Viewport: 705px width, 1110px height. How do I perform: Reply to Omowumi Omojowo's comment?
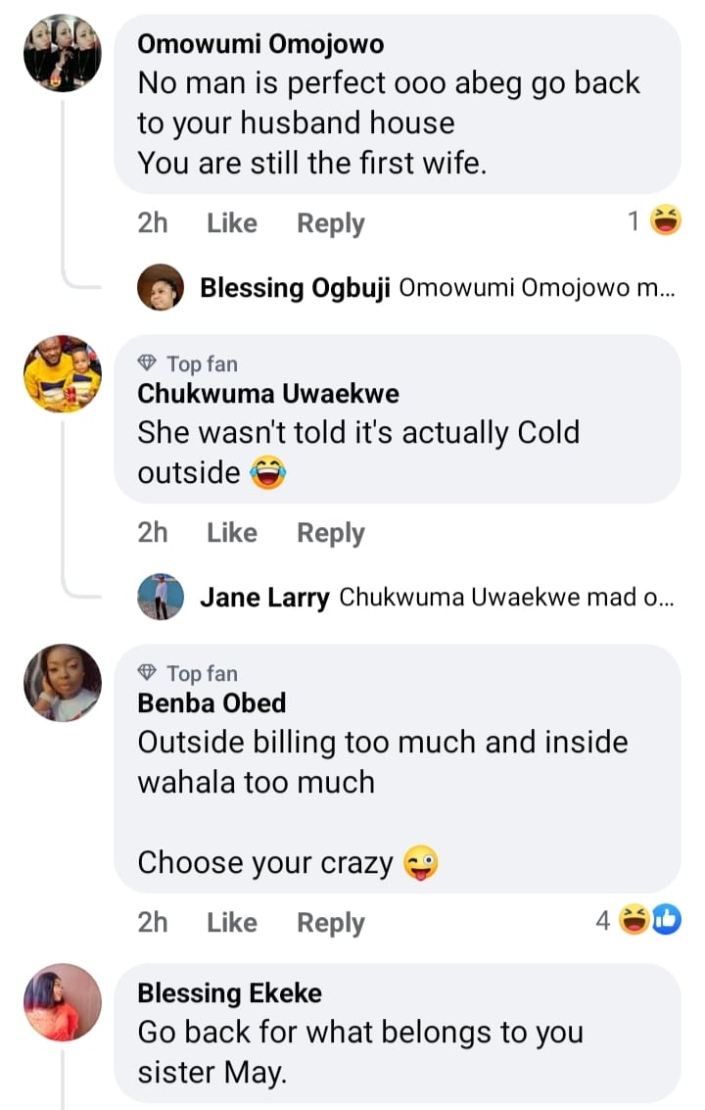[331, 223]
